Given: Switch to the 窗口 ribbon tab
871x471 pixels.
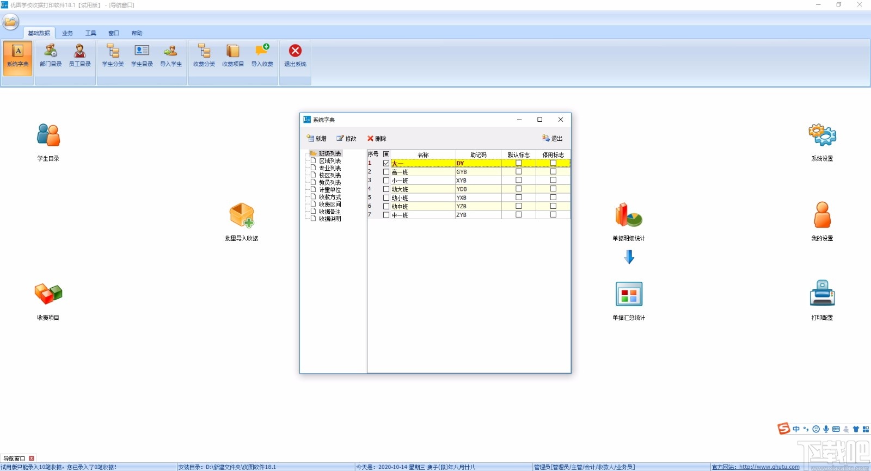Looking at the screenshot, I should [x=114, y=33].
